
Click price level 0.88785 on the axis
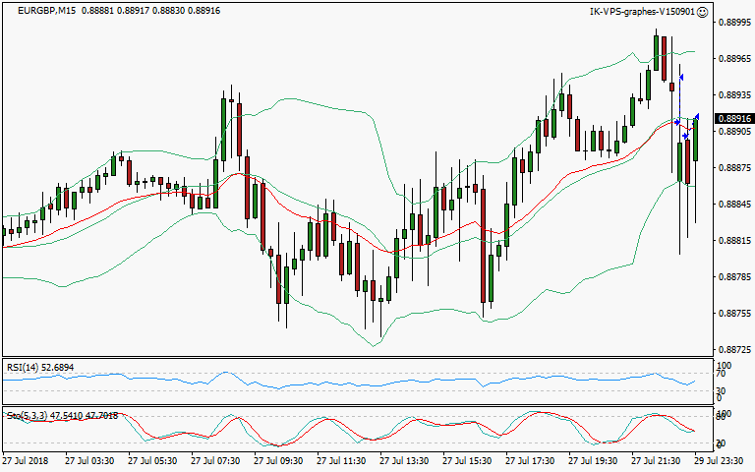pos(734,277)
